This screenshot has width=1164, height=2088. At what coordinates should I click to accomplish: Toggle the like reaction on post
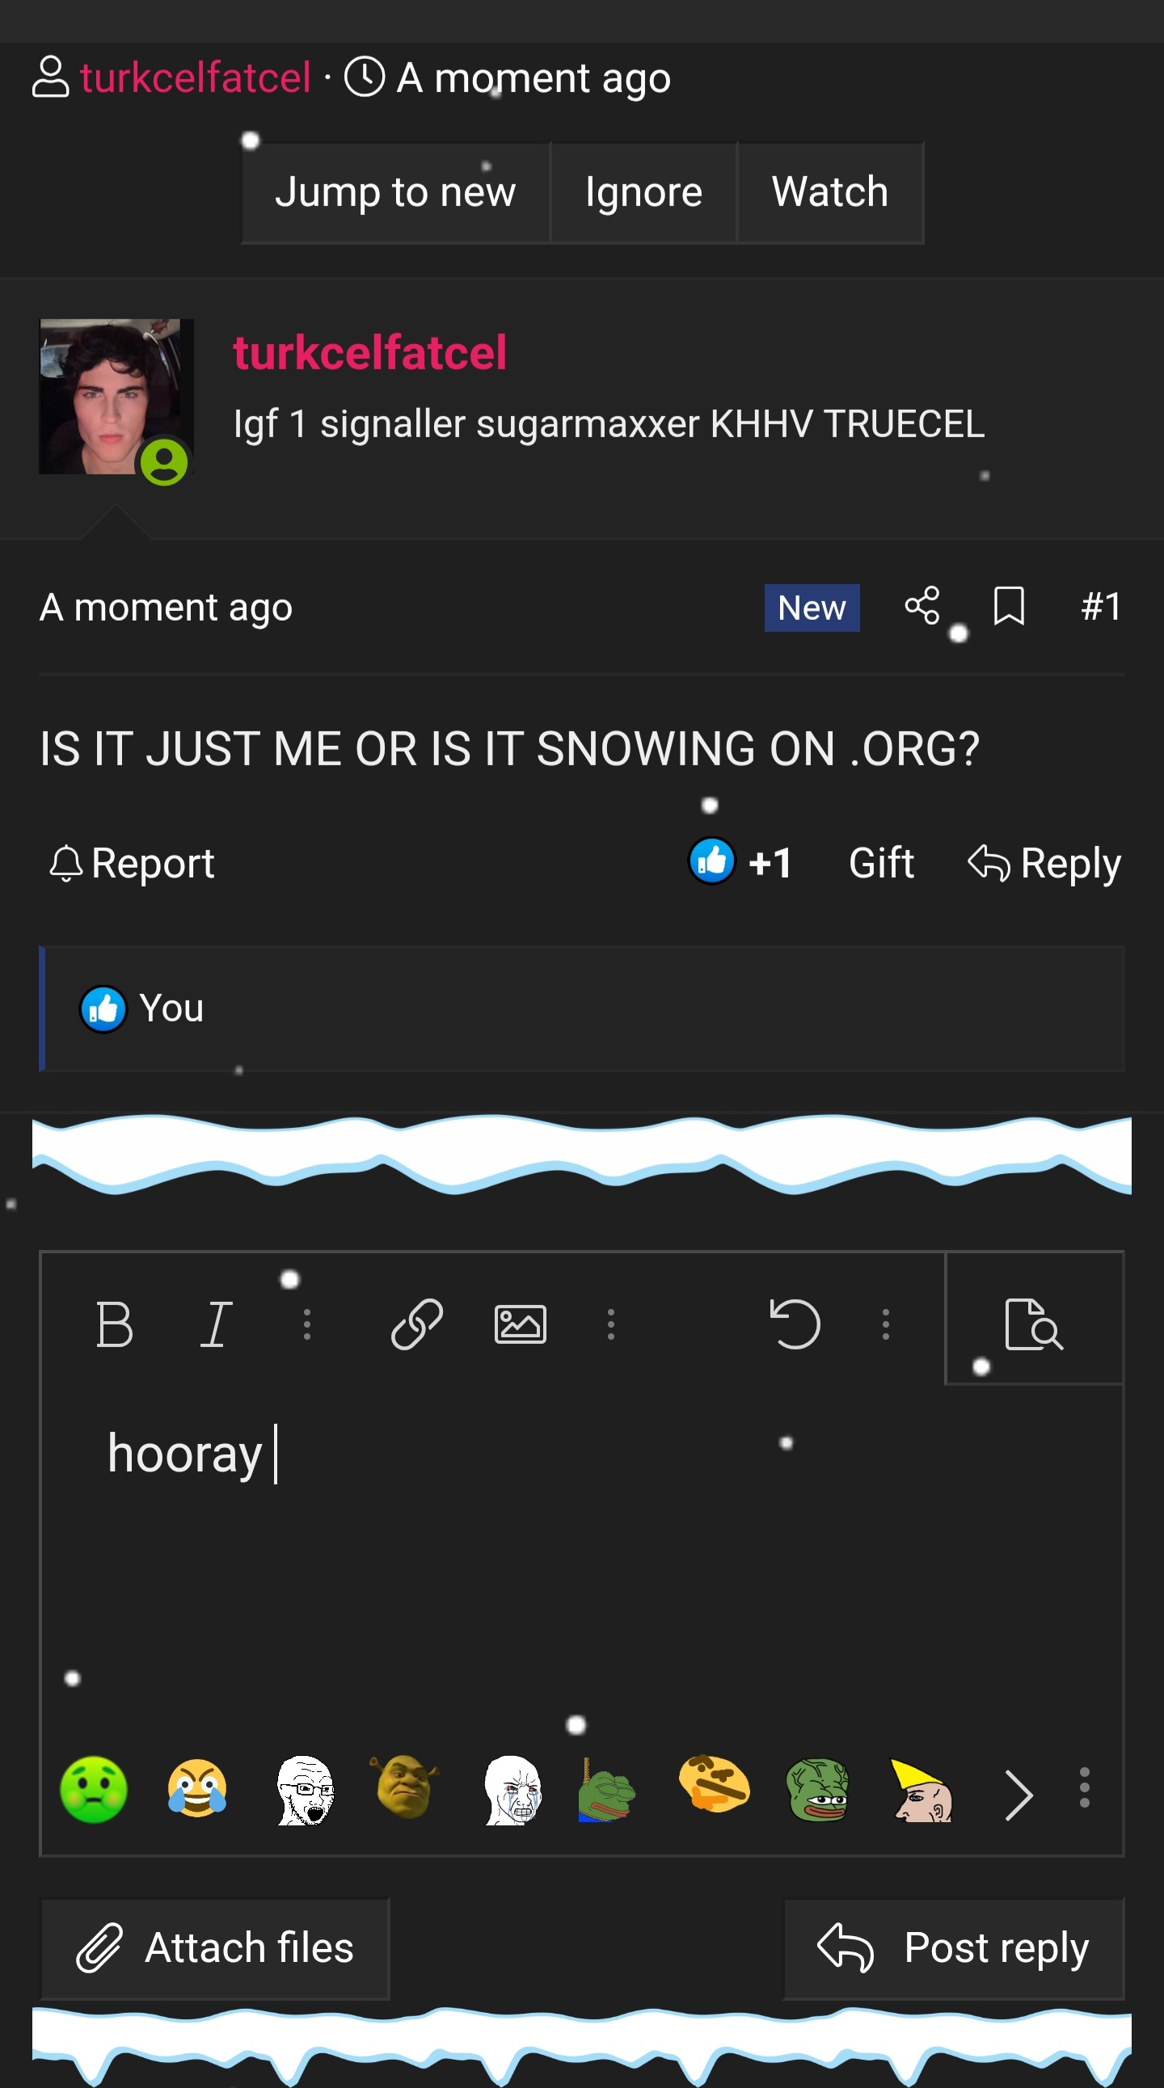tap(712, 861)
